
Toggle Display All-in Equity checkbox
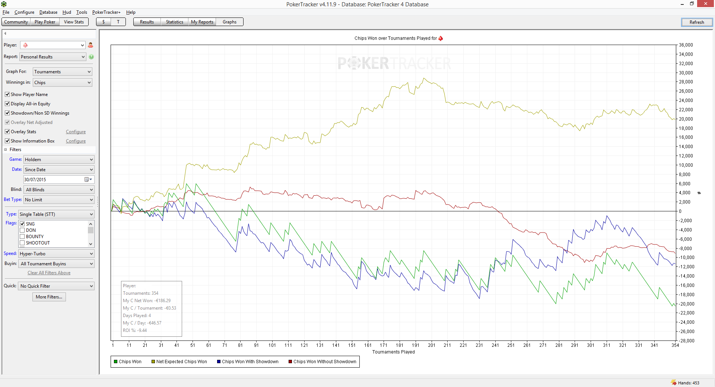pyautogui.click(x=7, y=104)
